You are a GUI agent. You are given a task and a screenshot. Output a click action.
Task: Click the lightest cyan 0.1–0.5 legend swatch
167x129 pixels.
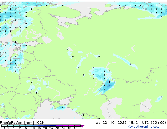click(4, 126)
